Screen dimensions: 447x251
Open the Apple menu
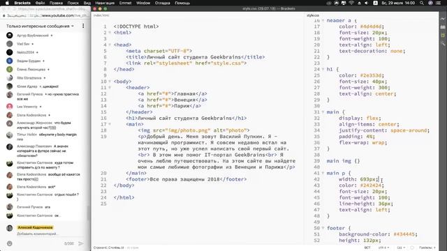pyautogui.click(x=7, y=3)
